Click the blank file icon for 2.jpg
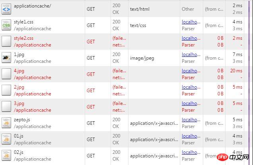This screenshot has width=253, height=165. coord(6,90)
